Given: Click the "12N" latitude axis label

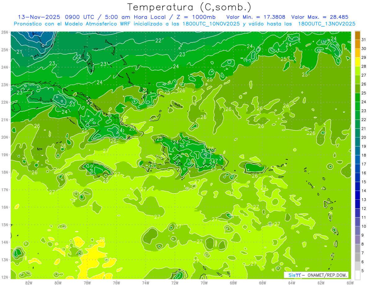Looking at the screenshot, I should 5,277.
